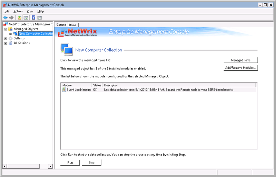Expand the All Sessions tree node
The width and height of the screenshot is (276, 177).
pos(6,43)
